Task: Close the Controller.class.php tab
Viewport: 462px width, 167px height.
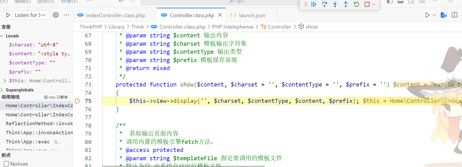Action: point(220,15)
